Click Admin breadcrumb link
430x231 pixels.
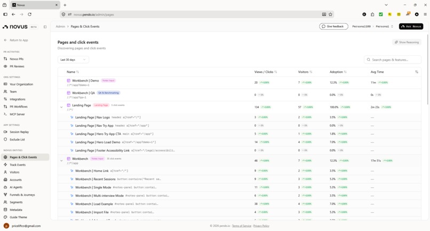pos(60,27)
